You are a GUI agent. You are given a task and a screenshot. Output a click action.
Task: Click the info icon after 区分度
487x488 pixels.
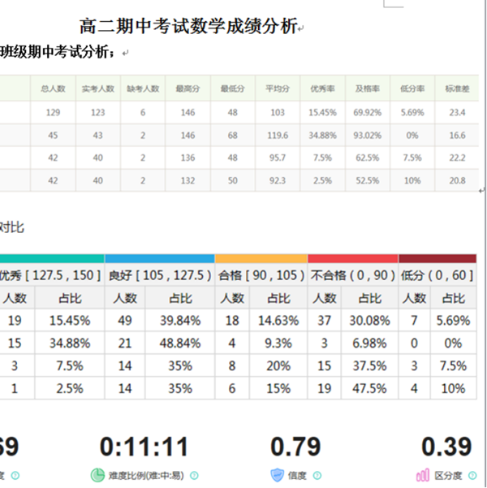coord(469,476)
